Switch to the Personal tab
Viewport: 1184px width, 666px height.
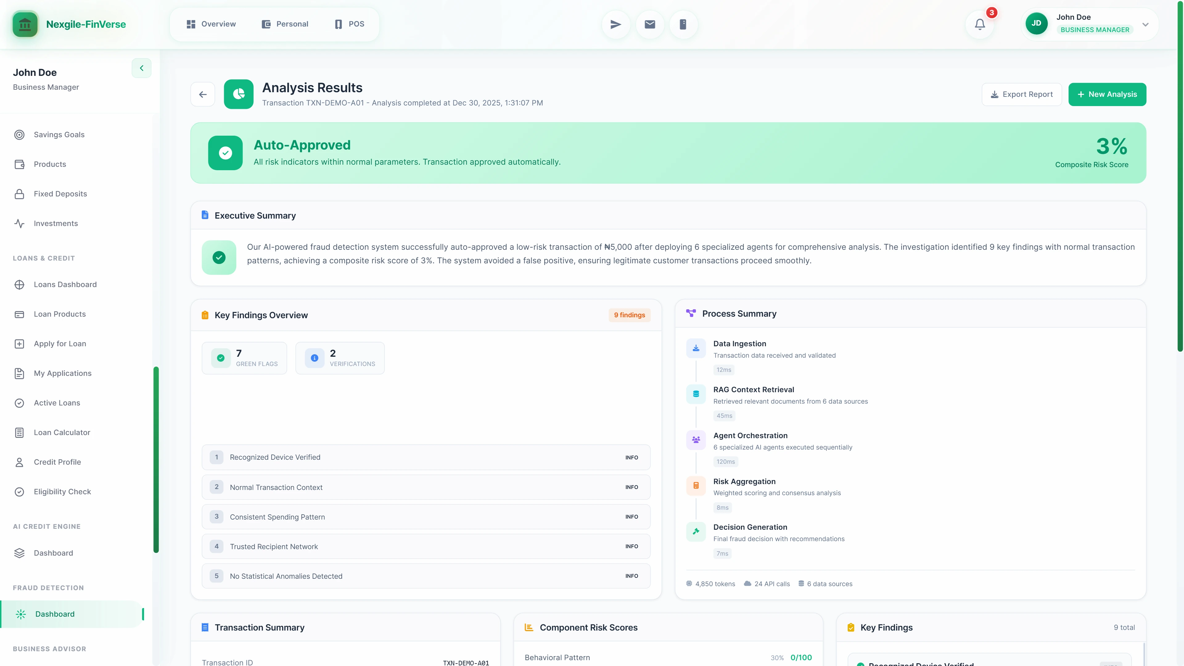pyautogui.click(x=285, y=24)
